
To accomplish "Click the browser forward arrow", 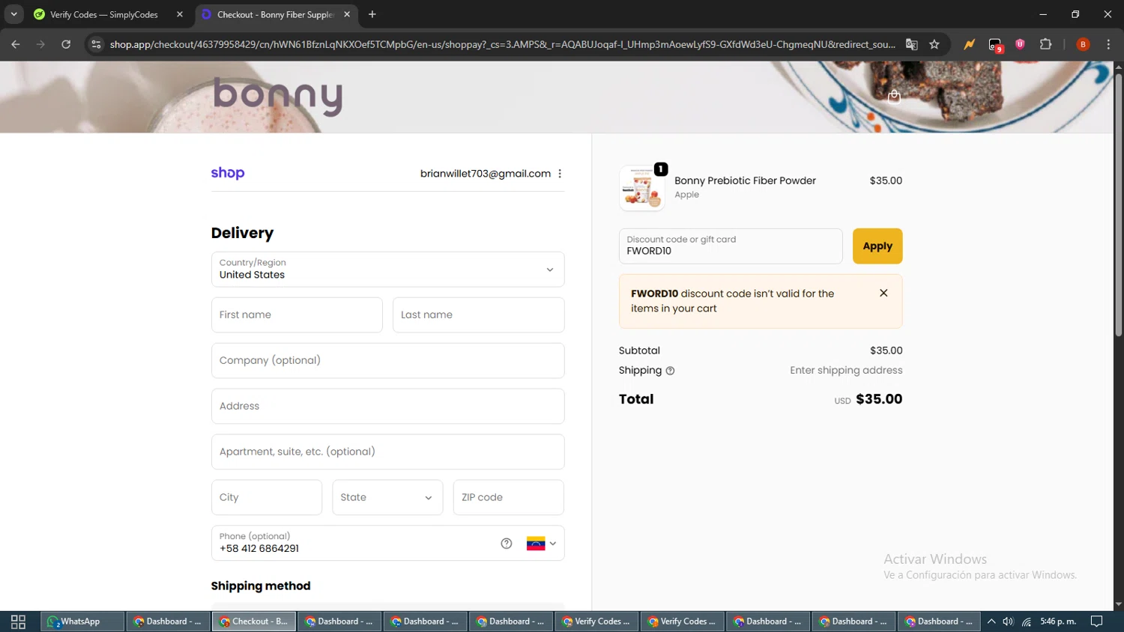I will click(x=40, y=44).
